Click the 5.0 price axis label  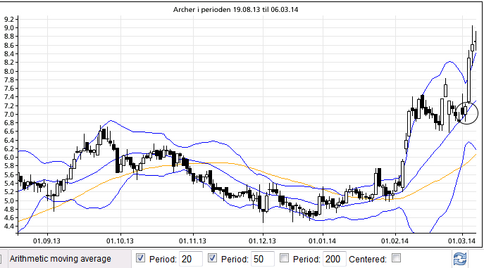click(x=9, y=201)
